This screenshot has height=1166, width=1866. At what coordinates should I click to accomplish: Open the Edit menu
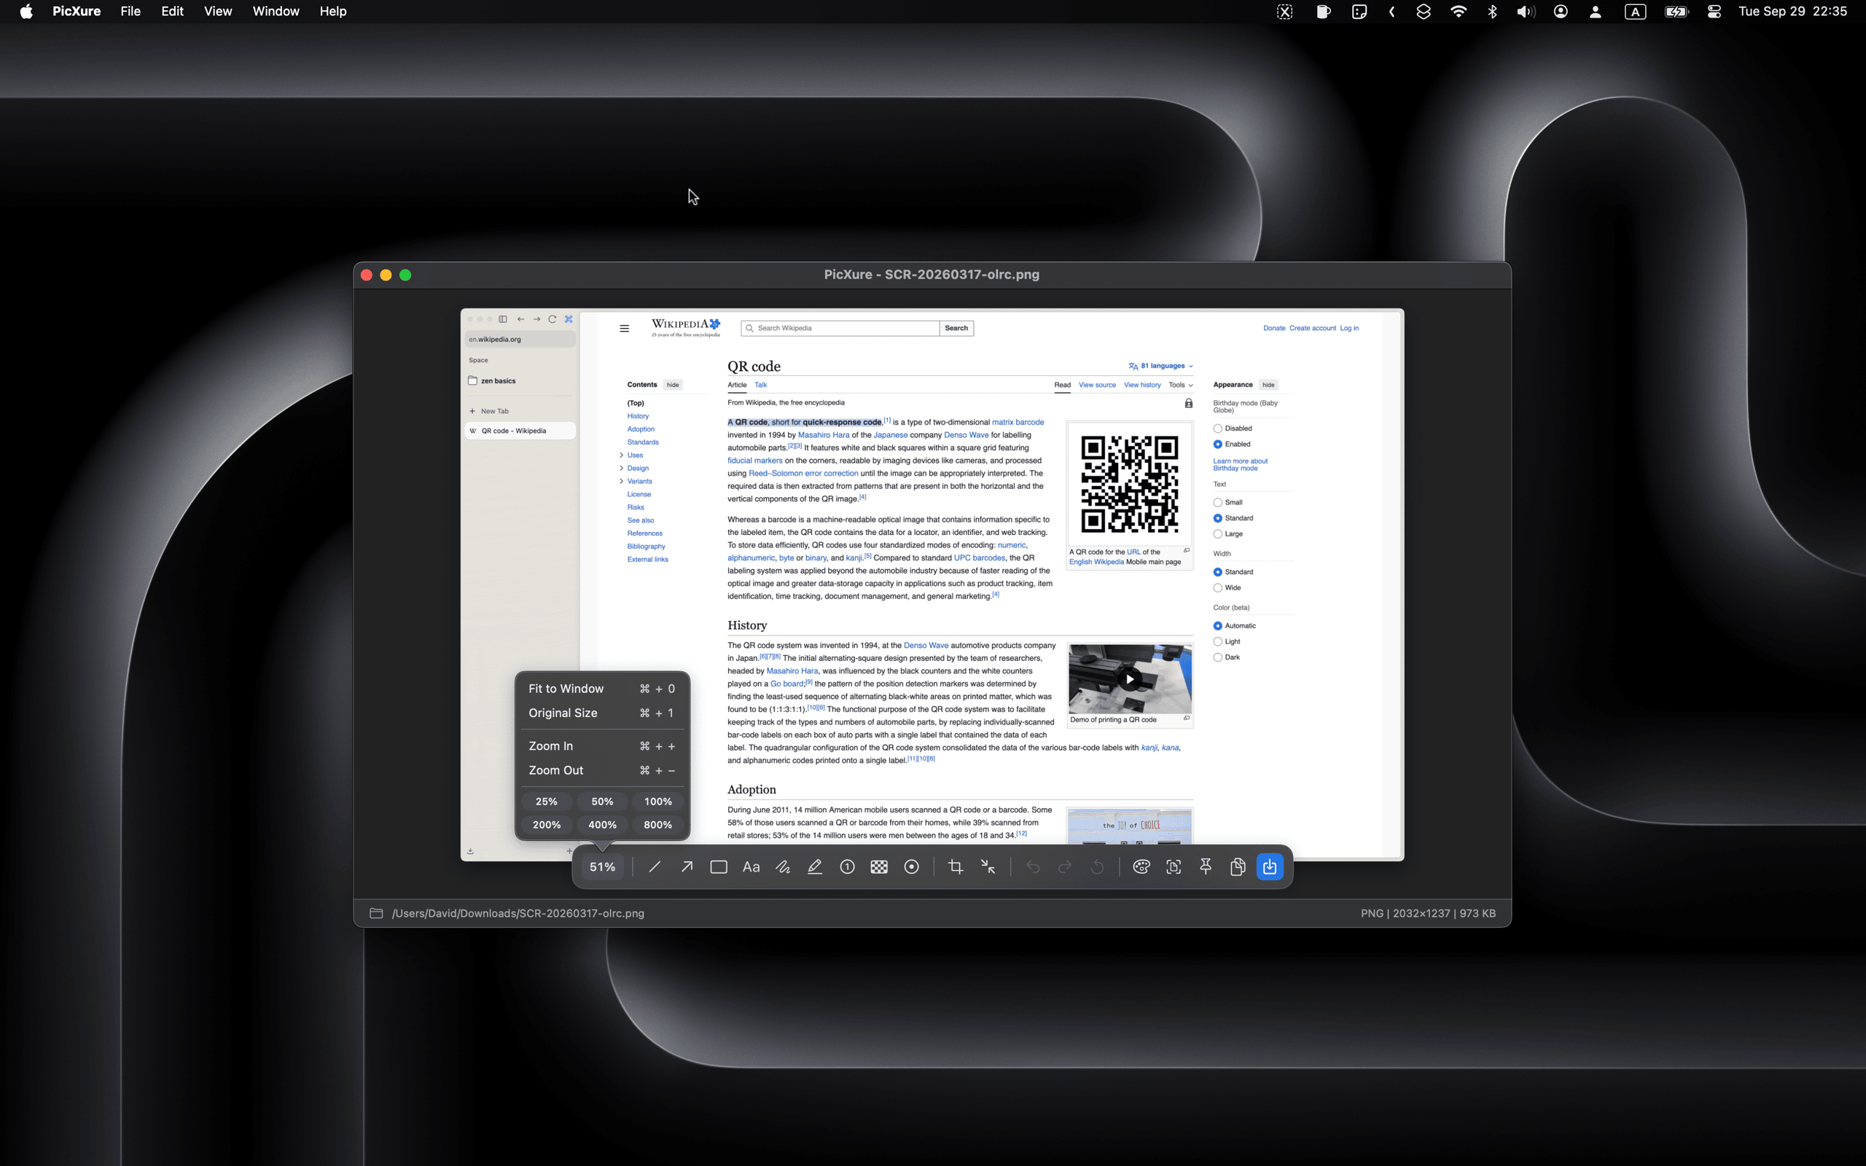172,12
